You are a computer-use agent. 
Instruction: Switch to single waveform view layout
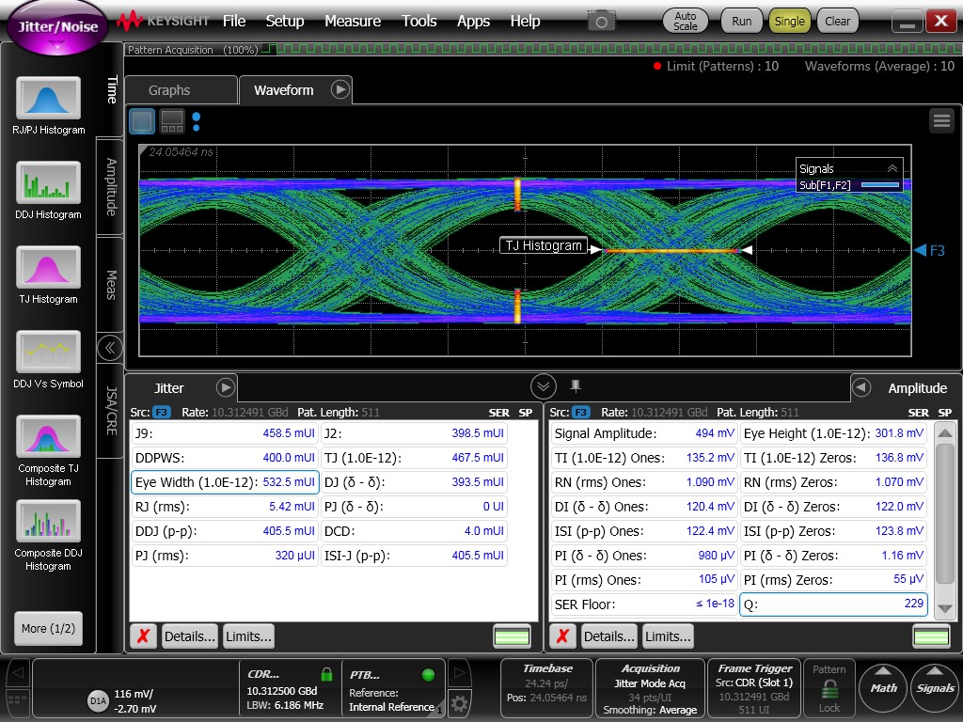[142, 120]
